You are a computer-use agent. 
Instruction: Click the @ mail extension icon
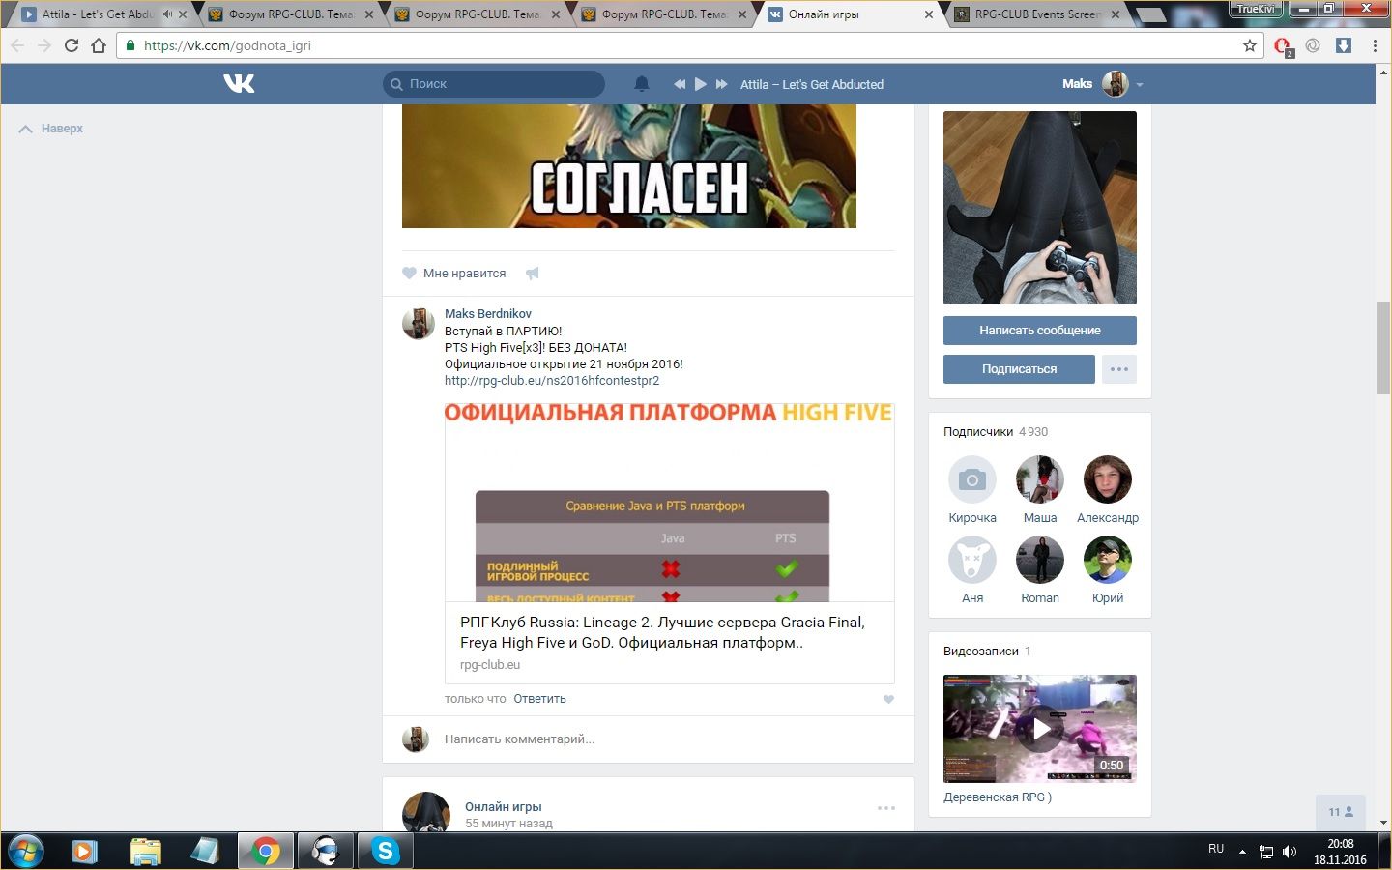[x=1313, y=45]
